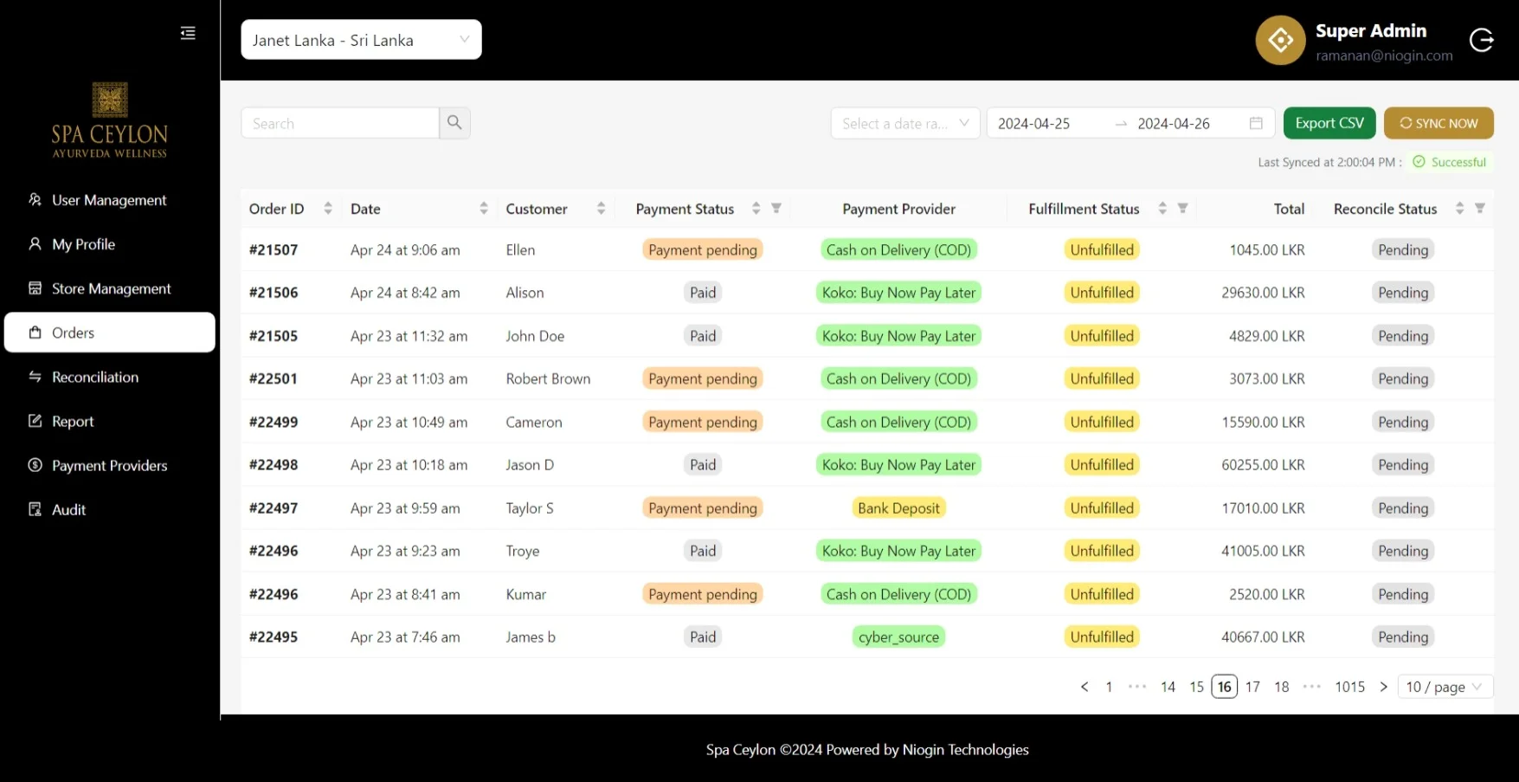The height and width of the screenshot is (782, 1519).
Task: Click the search magnifier icon button
Action: tap(454, 123)
